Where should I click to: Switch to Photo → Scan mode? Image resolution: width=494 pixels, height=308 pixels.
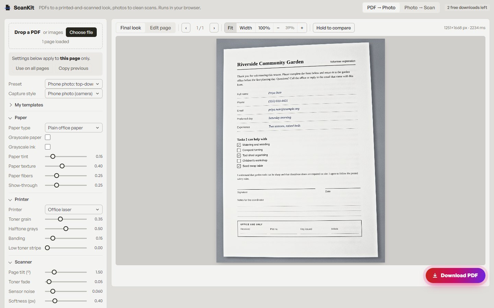click(420, 8)
